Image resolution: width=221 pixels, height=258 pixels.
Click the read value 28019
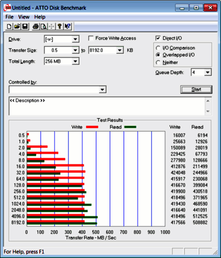coord(201,148)
